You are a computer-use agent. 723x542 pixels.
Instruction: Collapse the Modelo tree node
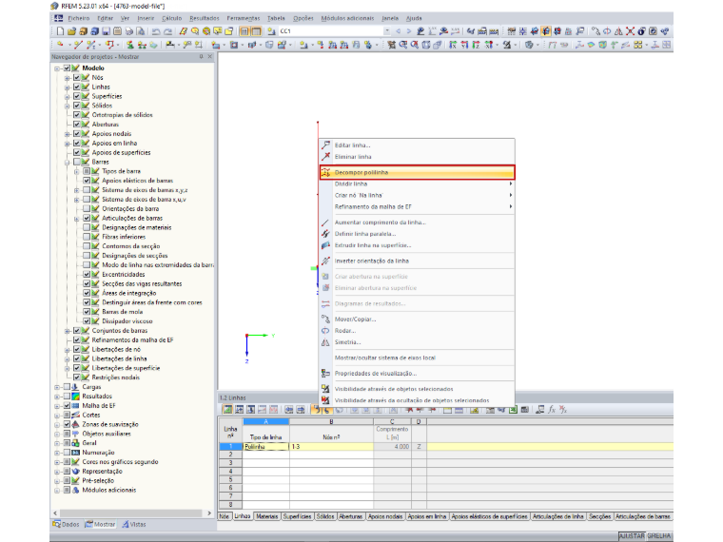click(57, 68)
